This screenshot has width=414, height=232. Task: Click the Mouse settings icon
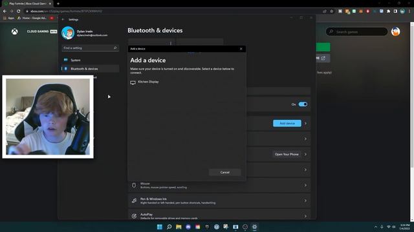[x=134, y=185]
